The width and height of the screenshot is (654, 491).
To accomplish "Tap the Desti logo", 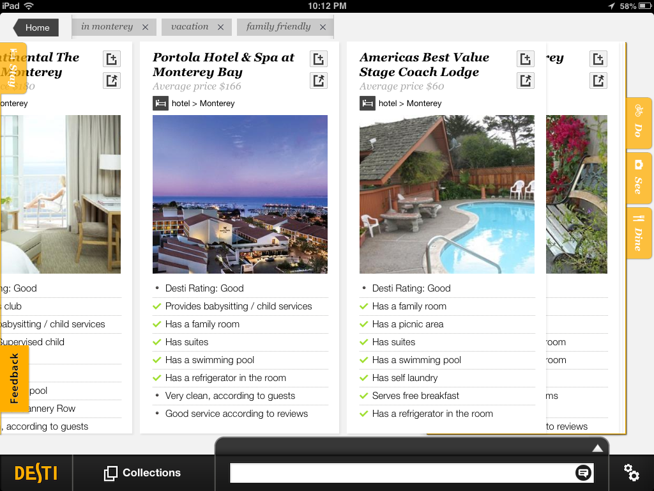I will coord(36,473).
